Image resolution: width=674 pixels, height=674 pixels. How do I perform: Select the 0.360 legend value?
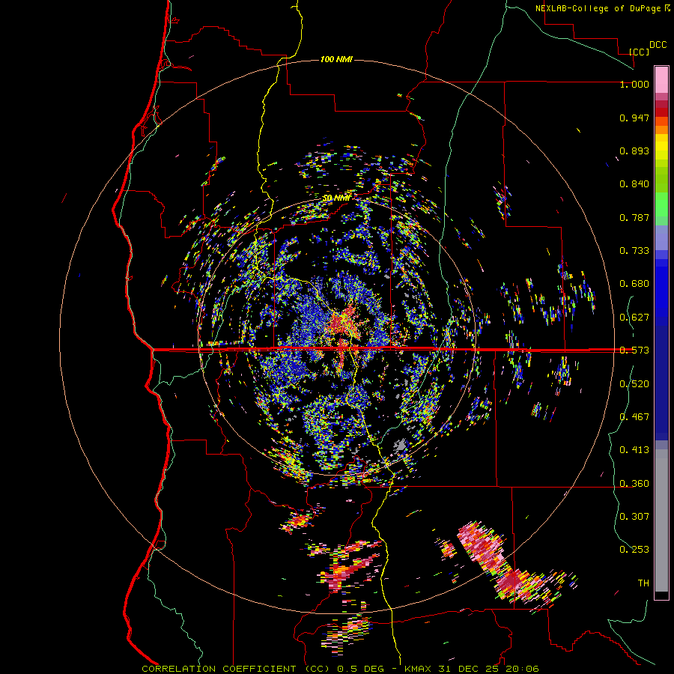[634, 484]
